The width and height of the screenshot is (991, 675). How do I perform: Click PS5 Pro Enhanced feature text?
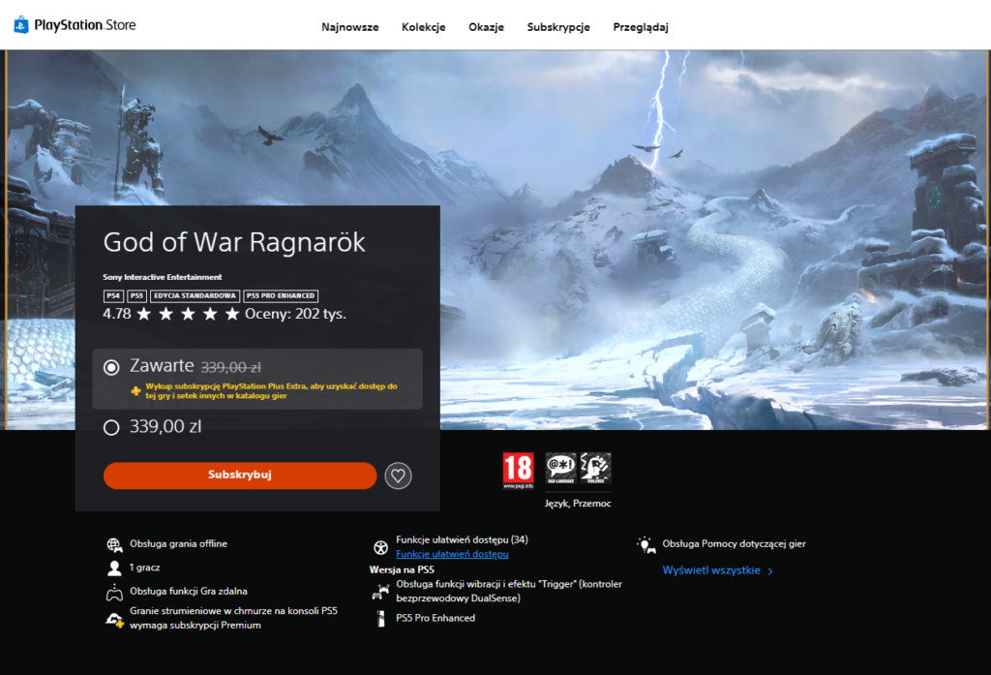tap(435, 618)
